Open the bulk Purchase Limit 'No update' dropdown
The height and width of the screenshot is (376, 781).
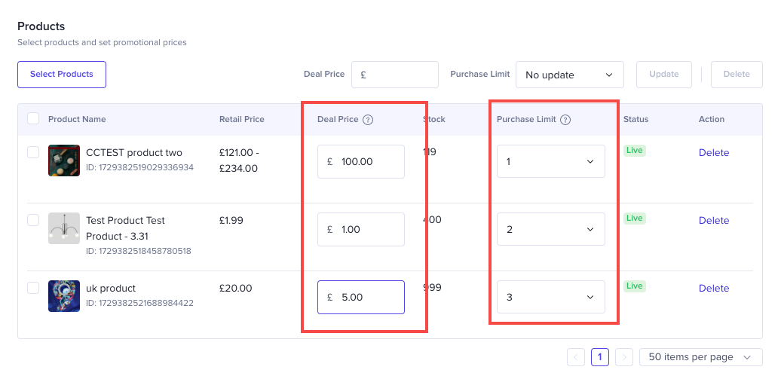coord(569,75)
